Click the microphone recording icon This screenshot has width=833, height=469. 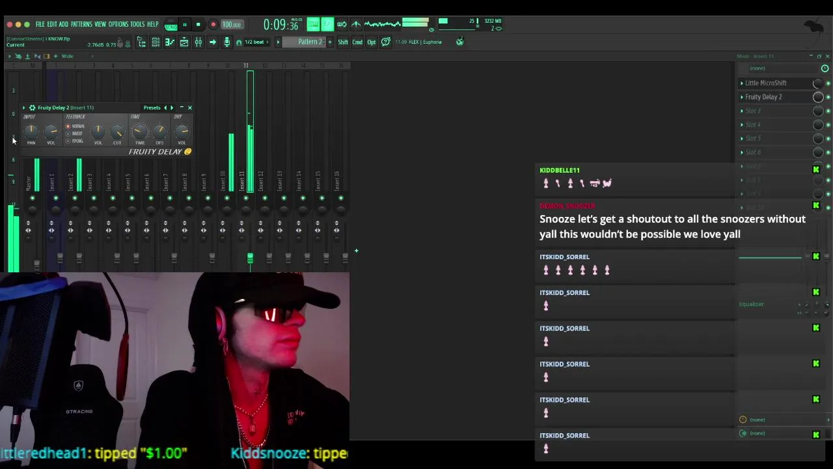[x=227, y=42]
